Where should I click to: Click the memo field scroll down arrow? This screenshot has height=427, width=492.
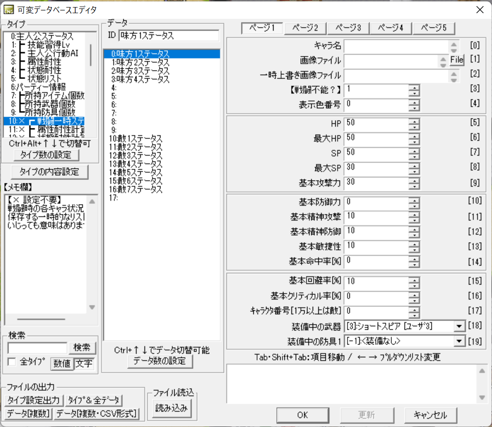[92, 307]
